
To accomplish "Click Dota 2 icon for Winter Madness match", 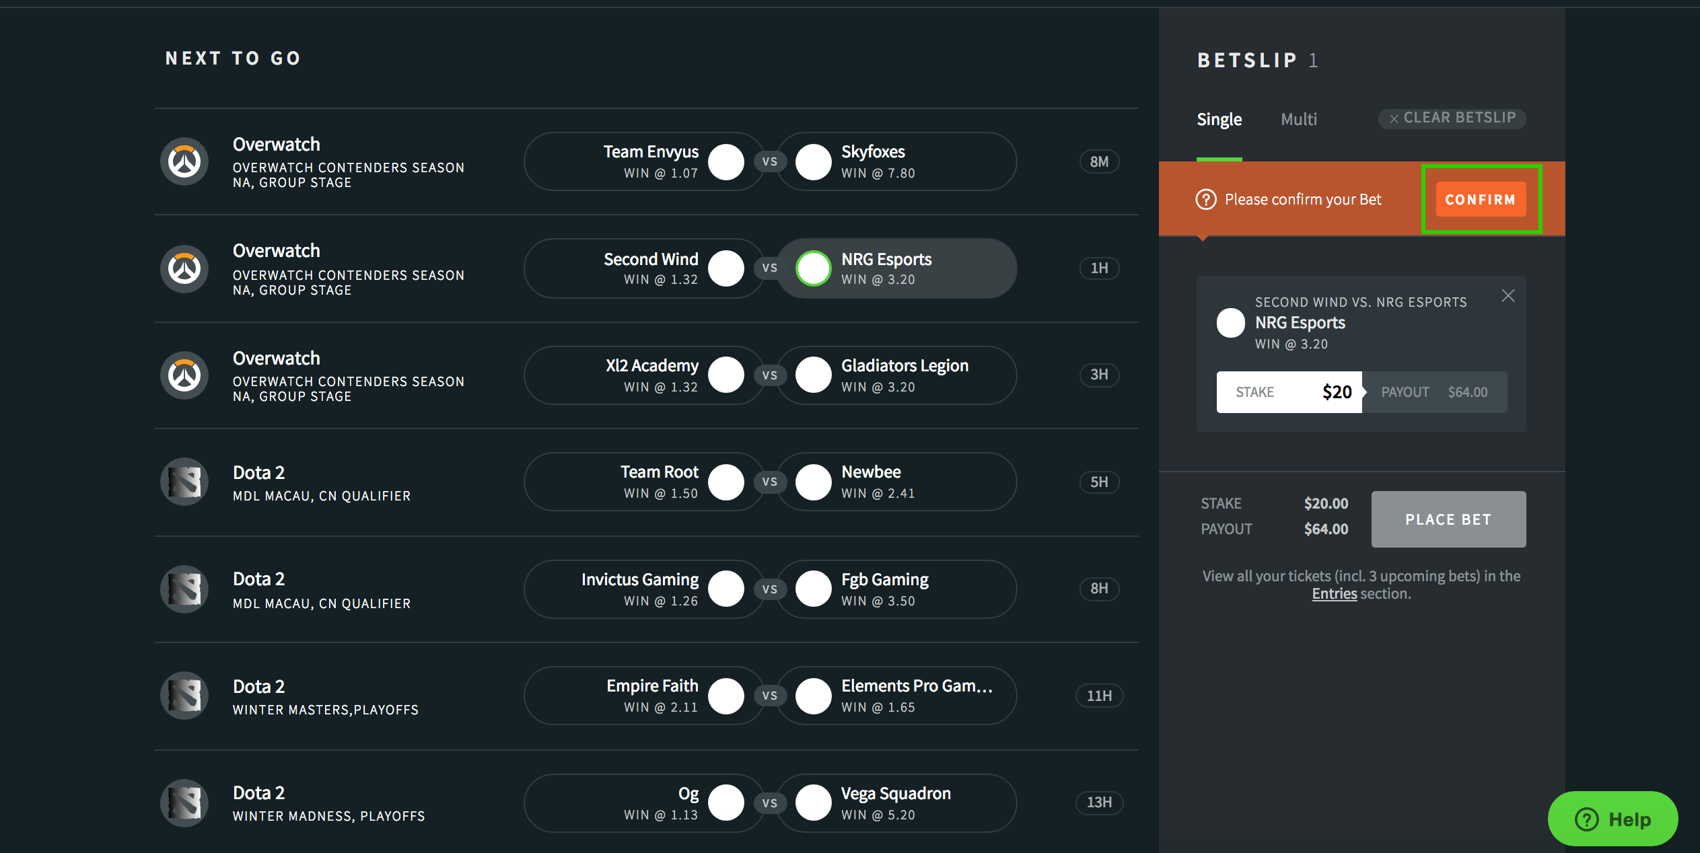I will click(184, 803).
